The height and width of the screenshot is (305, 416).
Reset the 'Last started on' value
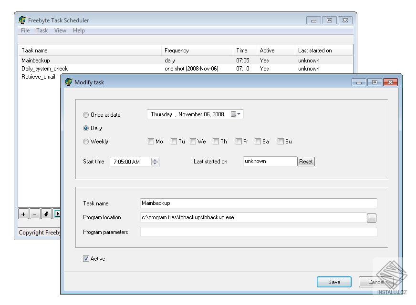click(x=305, y=162)
